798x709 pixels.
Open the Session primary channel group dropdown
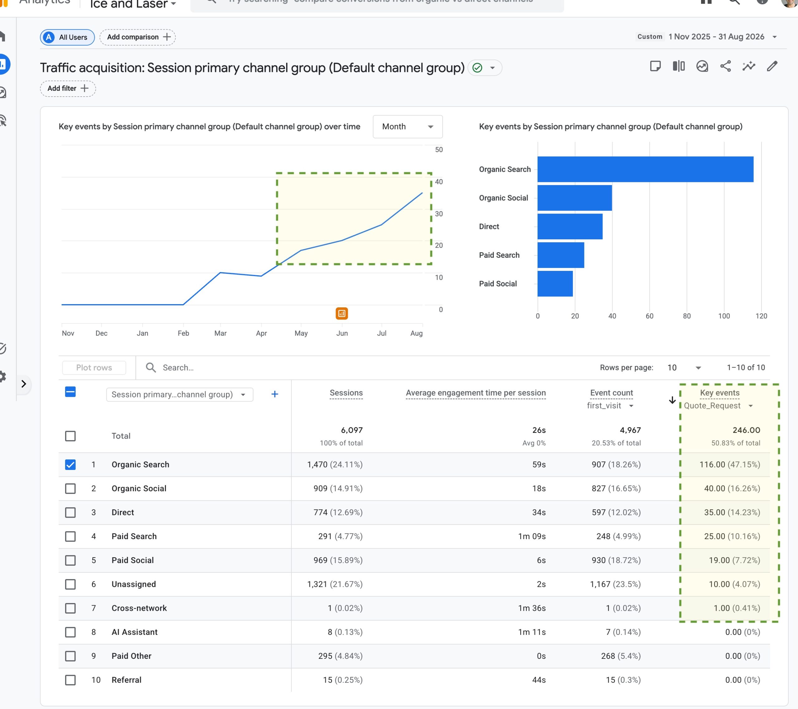[x=180, y=394]
